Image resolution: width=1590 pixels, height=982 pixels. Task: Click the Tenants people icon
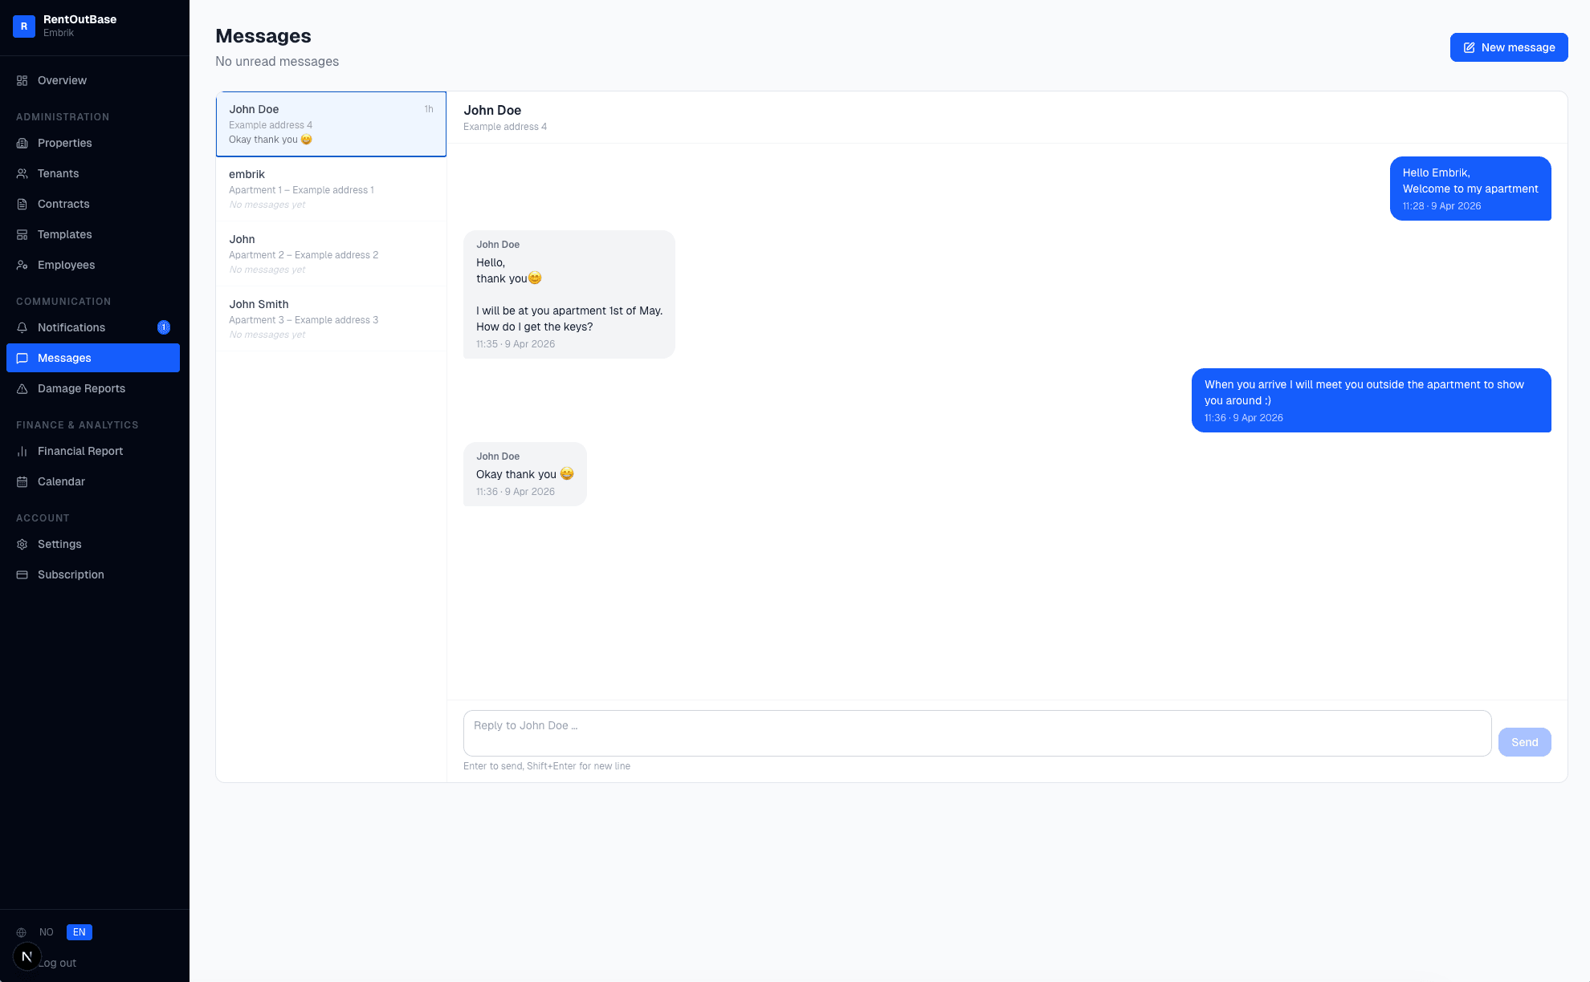22,173
